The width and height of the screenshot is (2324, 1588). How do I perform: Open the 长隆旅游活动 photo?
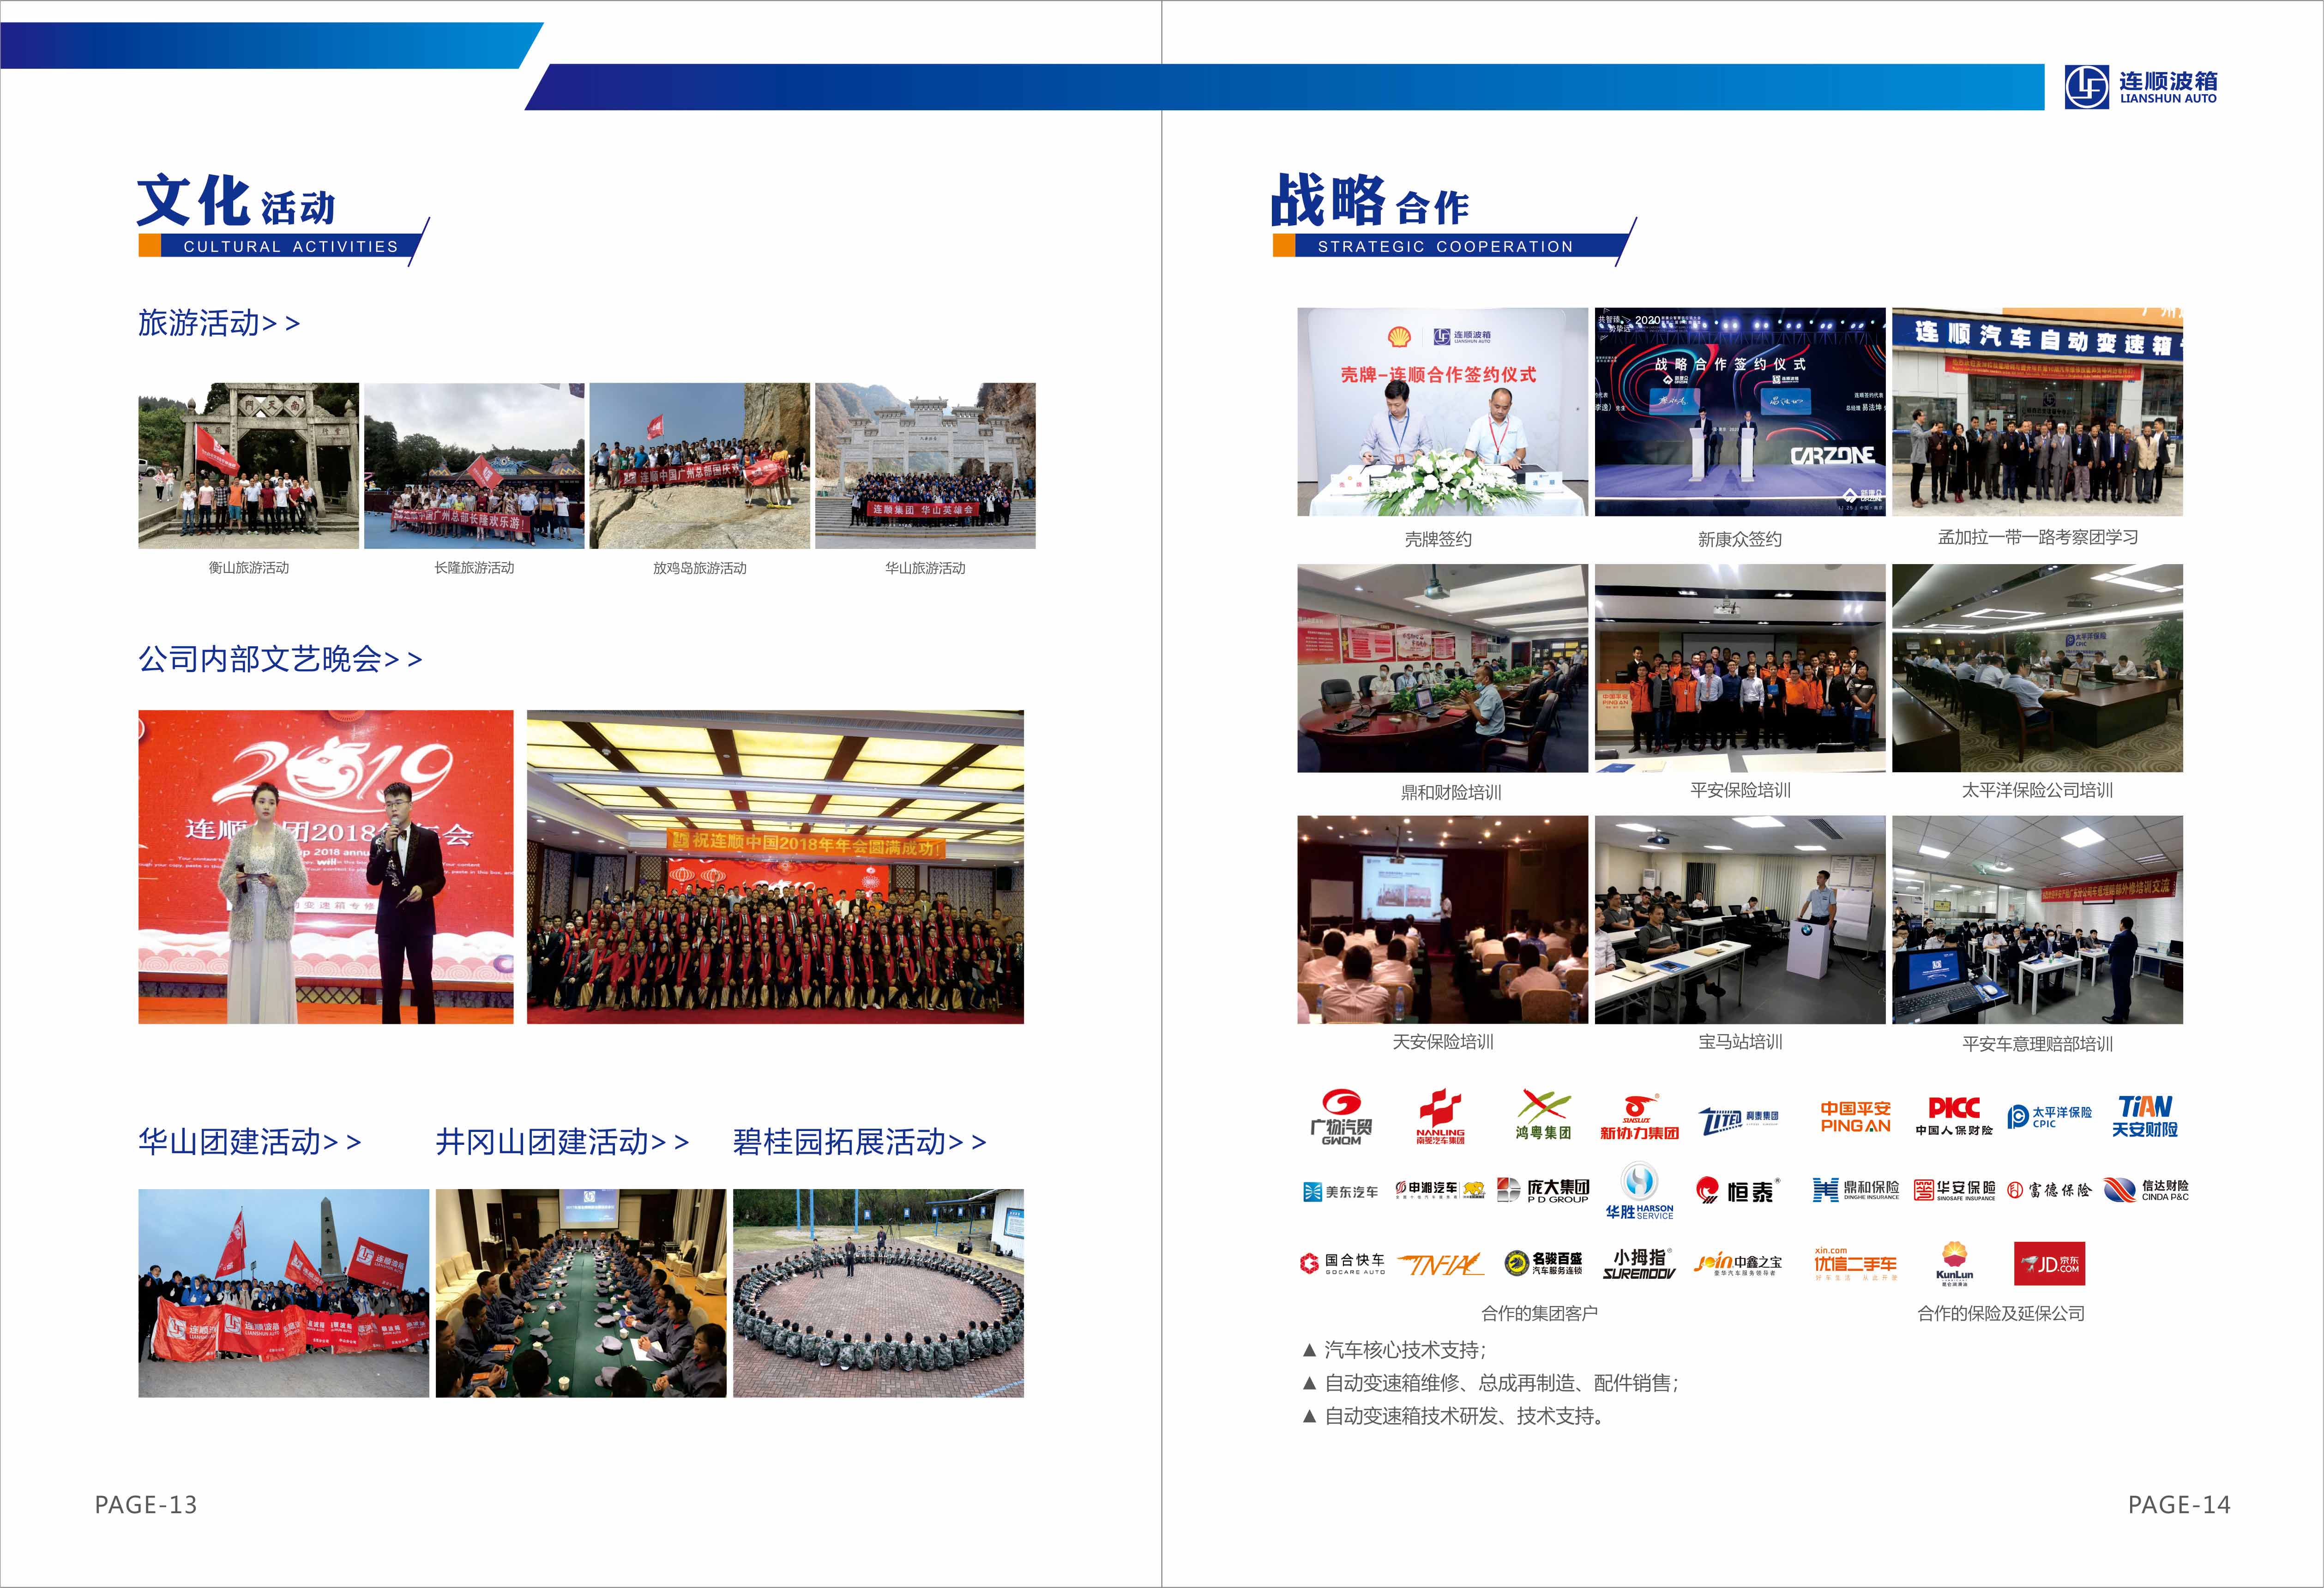pyautogui.click(x=474, y=466)
